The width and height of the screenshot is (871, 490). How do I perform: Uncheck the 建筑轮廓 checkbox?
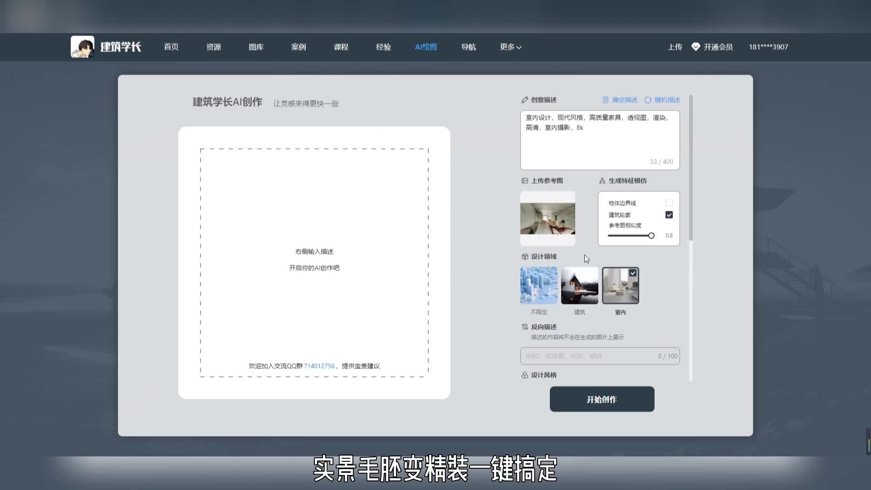[669, 215]
